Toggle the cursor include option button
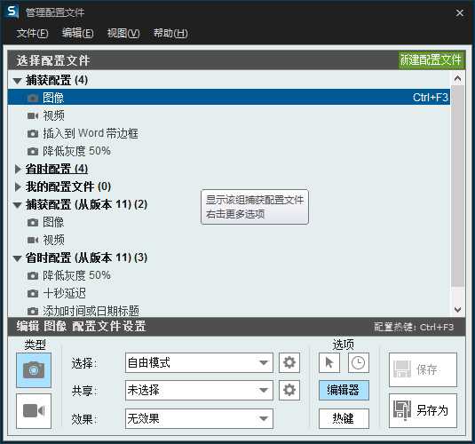 point(329,362)
